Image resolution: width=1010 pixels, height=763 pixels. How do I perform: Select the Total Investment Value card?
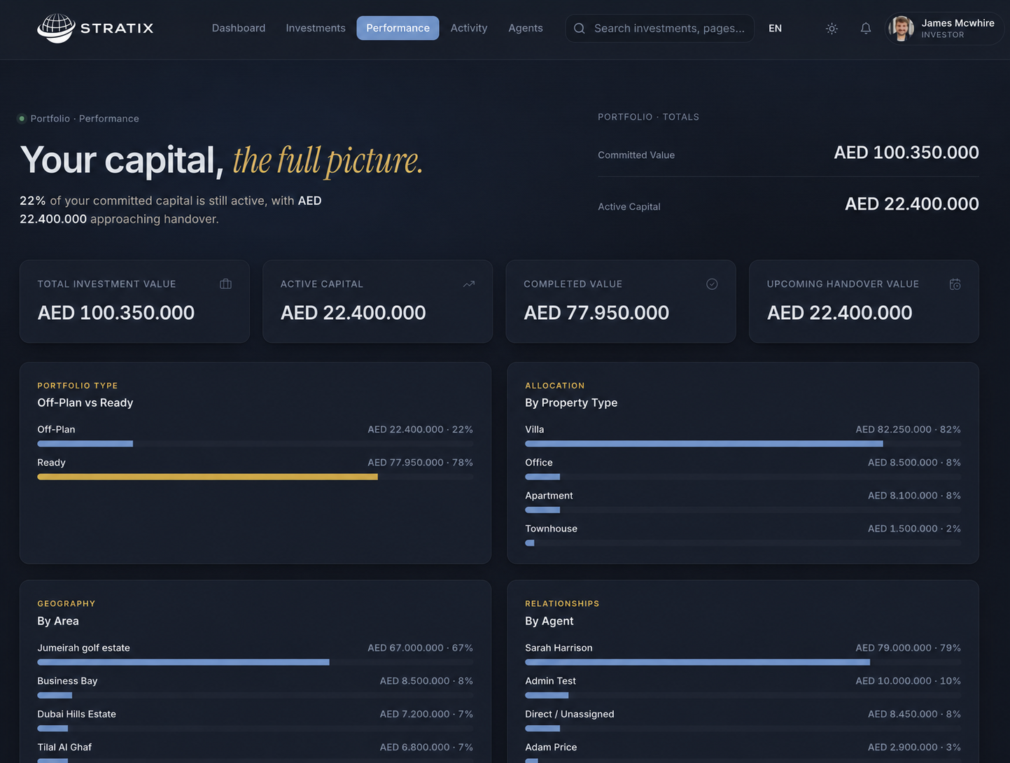(x=134, y=302)
